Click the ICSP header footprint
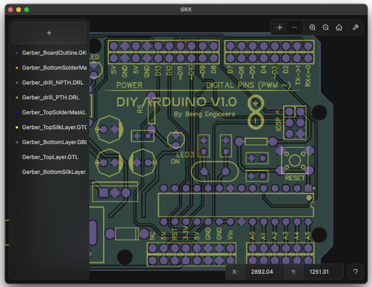 (295, 123)
